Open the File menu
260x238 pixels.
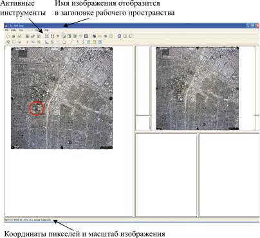click(x=7, y=30)
